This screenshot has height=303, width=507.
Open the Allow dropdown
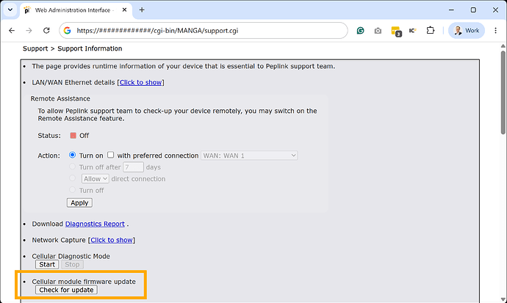(96, 179)
